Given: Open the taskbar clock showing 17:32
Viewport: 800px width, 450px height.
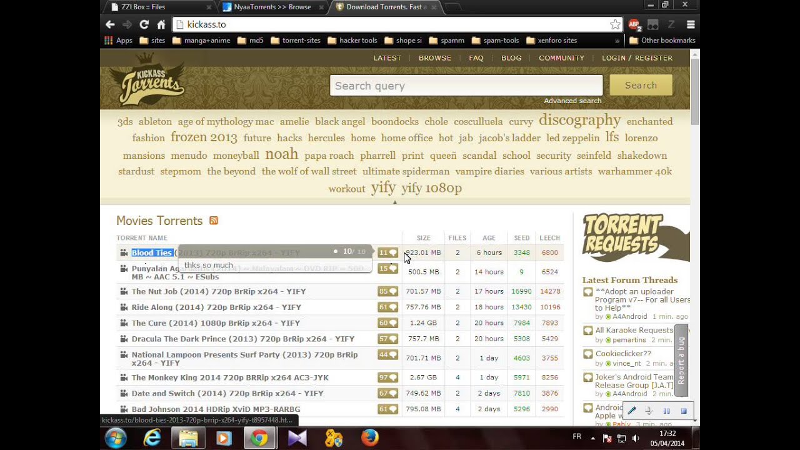Looking at the screenshot, I should coord(667,438).
